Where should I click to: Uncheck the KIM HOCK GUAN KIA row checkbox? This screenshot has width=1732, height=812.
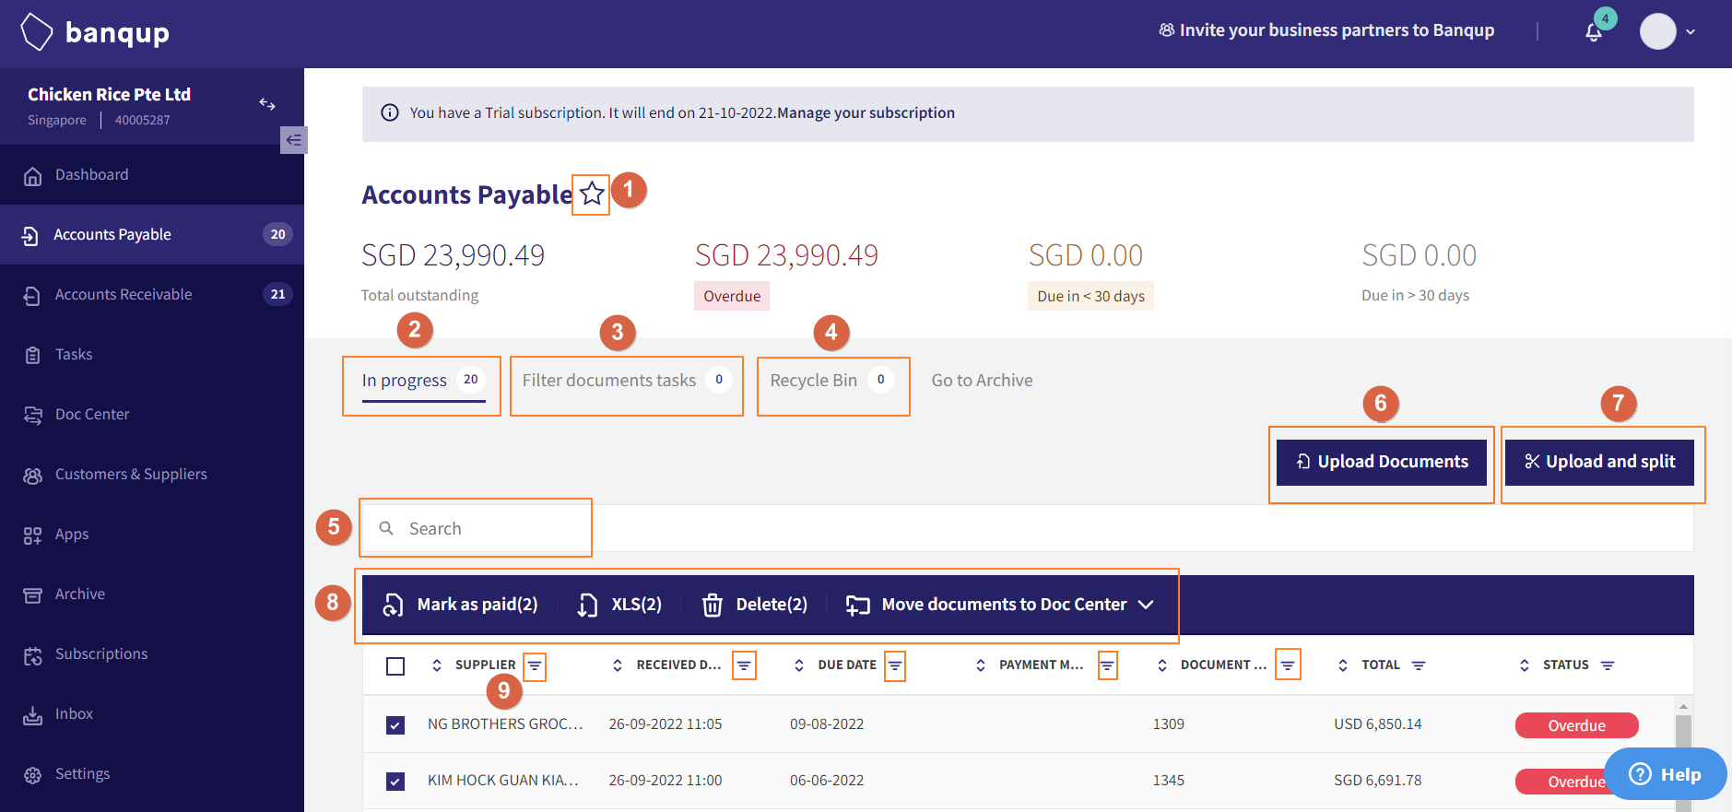pyautogui.click(x=395, y=782)
